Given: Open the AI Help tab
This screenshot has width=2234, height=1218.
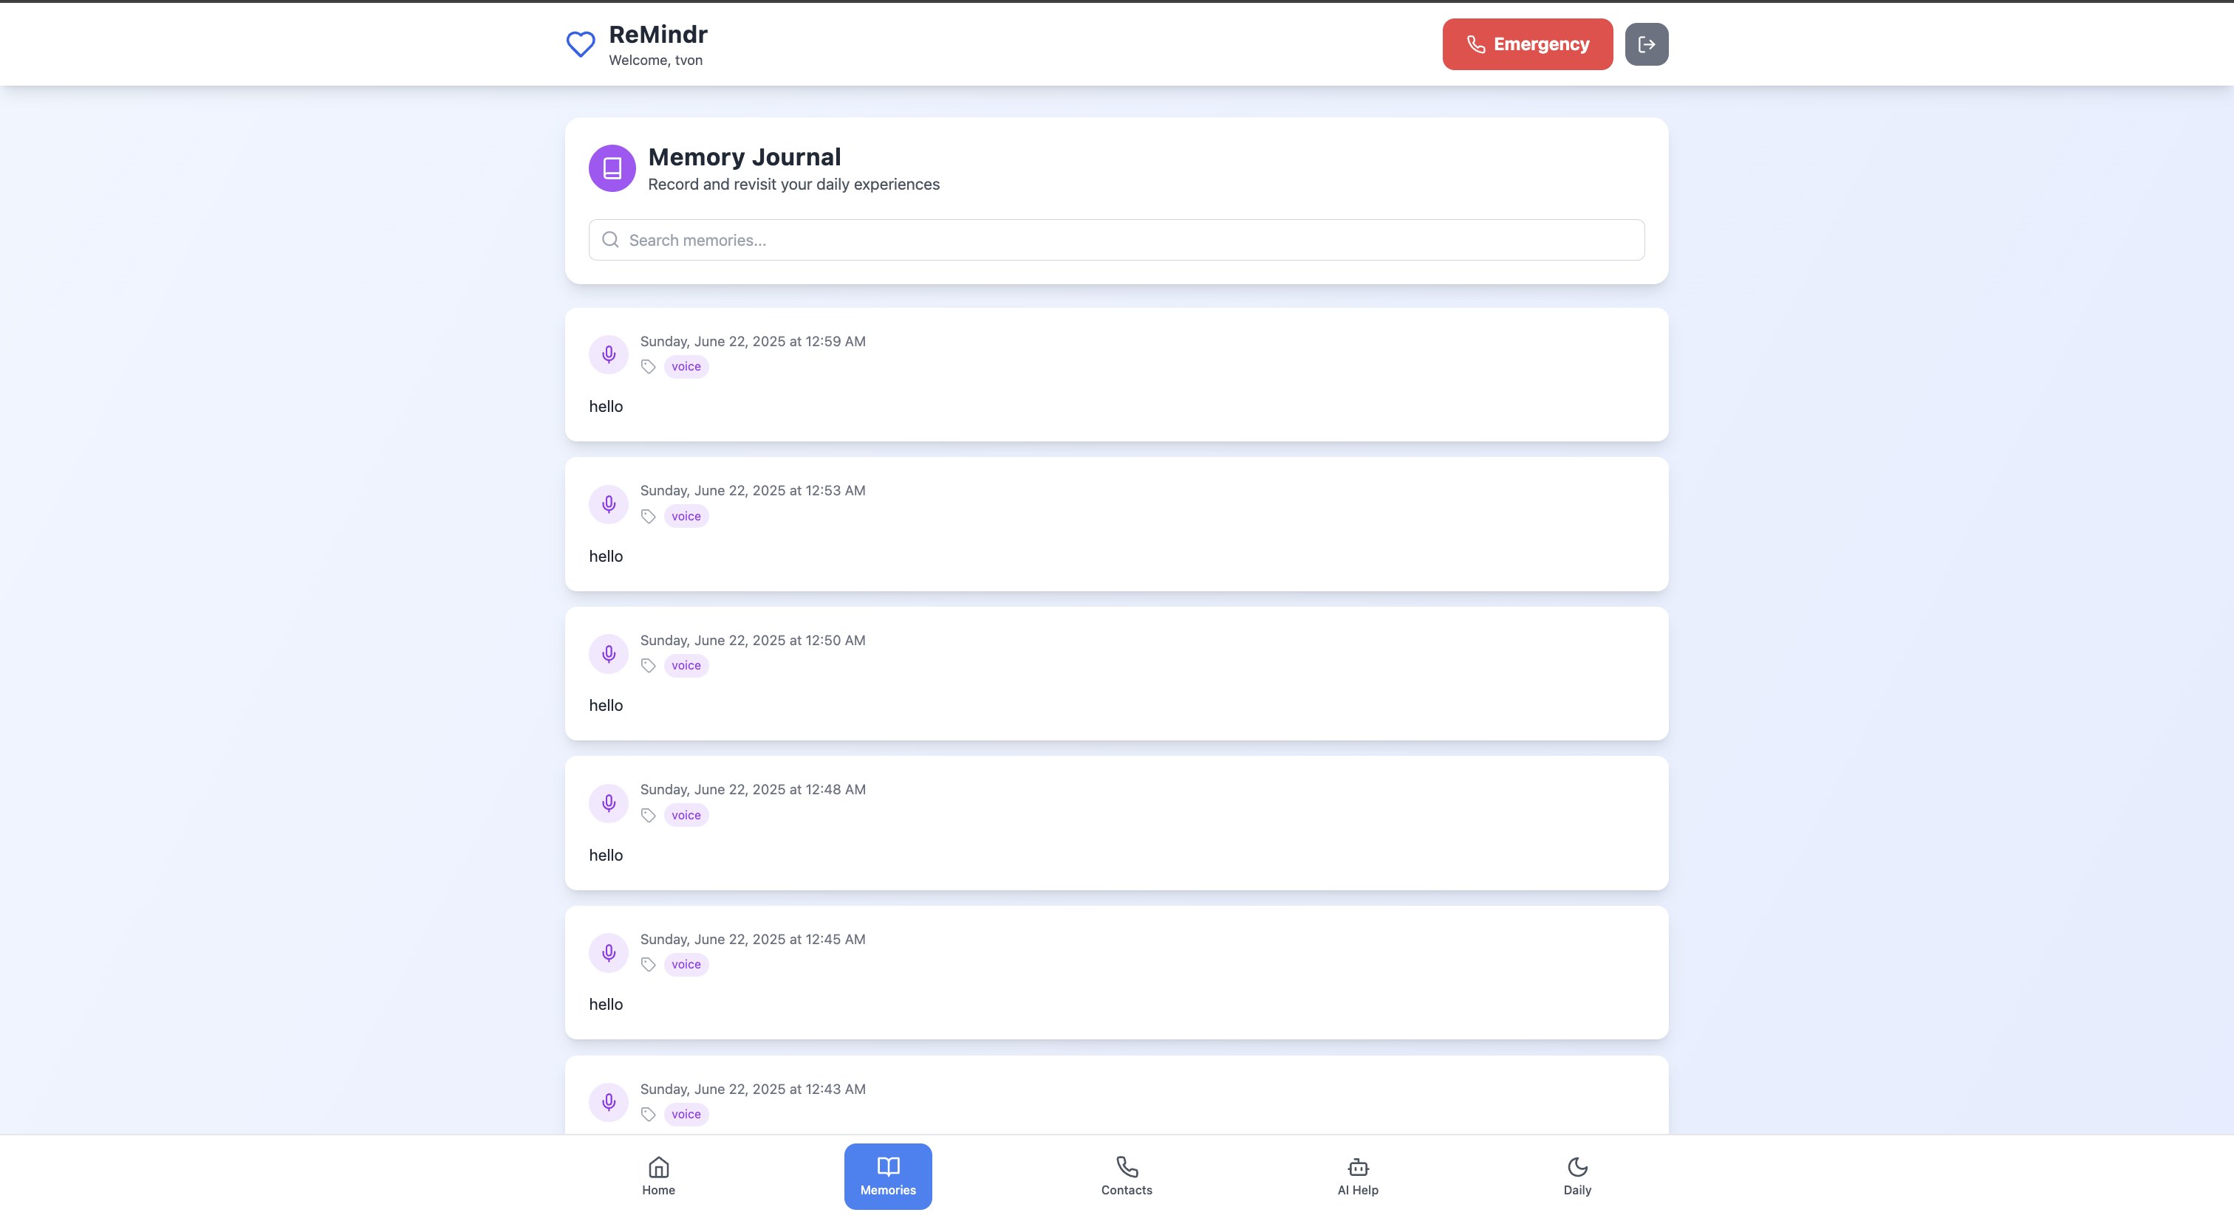Looking at the screenshot, I should [1356, 1175].
